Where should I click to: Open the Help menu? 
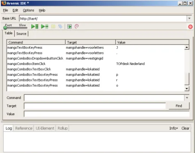42,10
